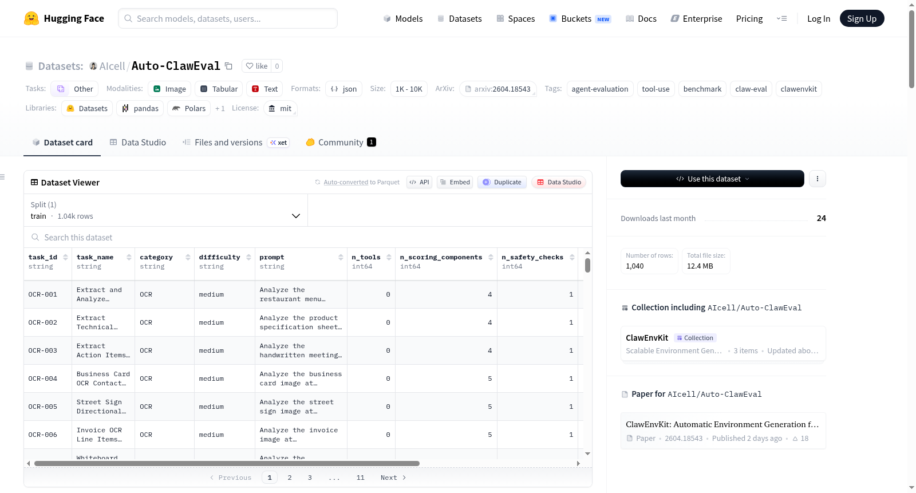Open the arxiv:2604.18543 paper tag
The width and height of the screenshot is (916, 493).
[498, 89]
